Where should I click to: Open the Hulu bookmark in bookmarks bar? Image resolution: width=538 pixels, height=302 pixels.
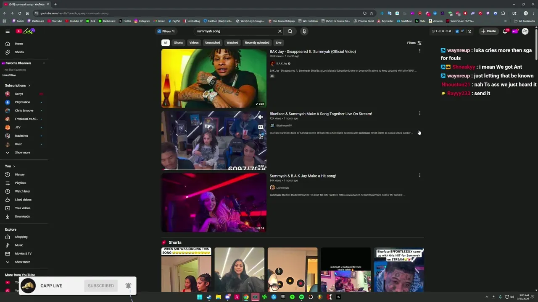click(x=421, y=21)
